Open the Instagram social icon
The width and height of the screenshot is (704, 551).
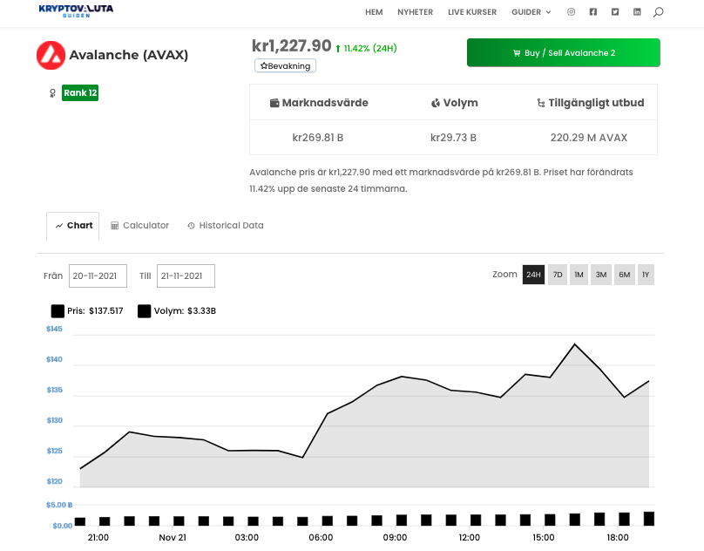pyautogui.click(x=572, y=12)
